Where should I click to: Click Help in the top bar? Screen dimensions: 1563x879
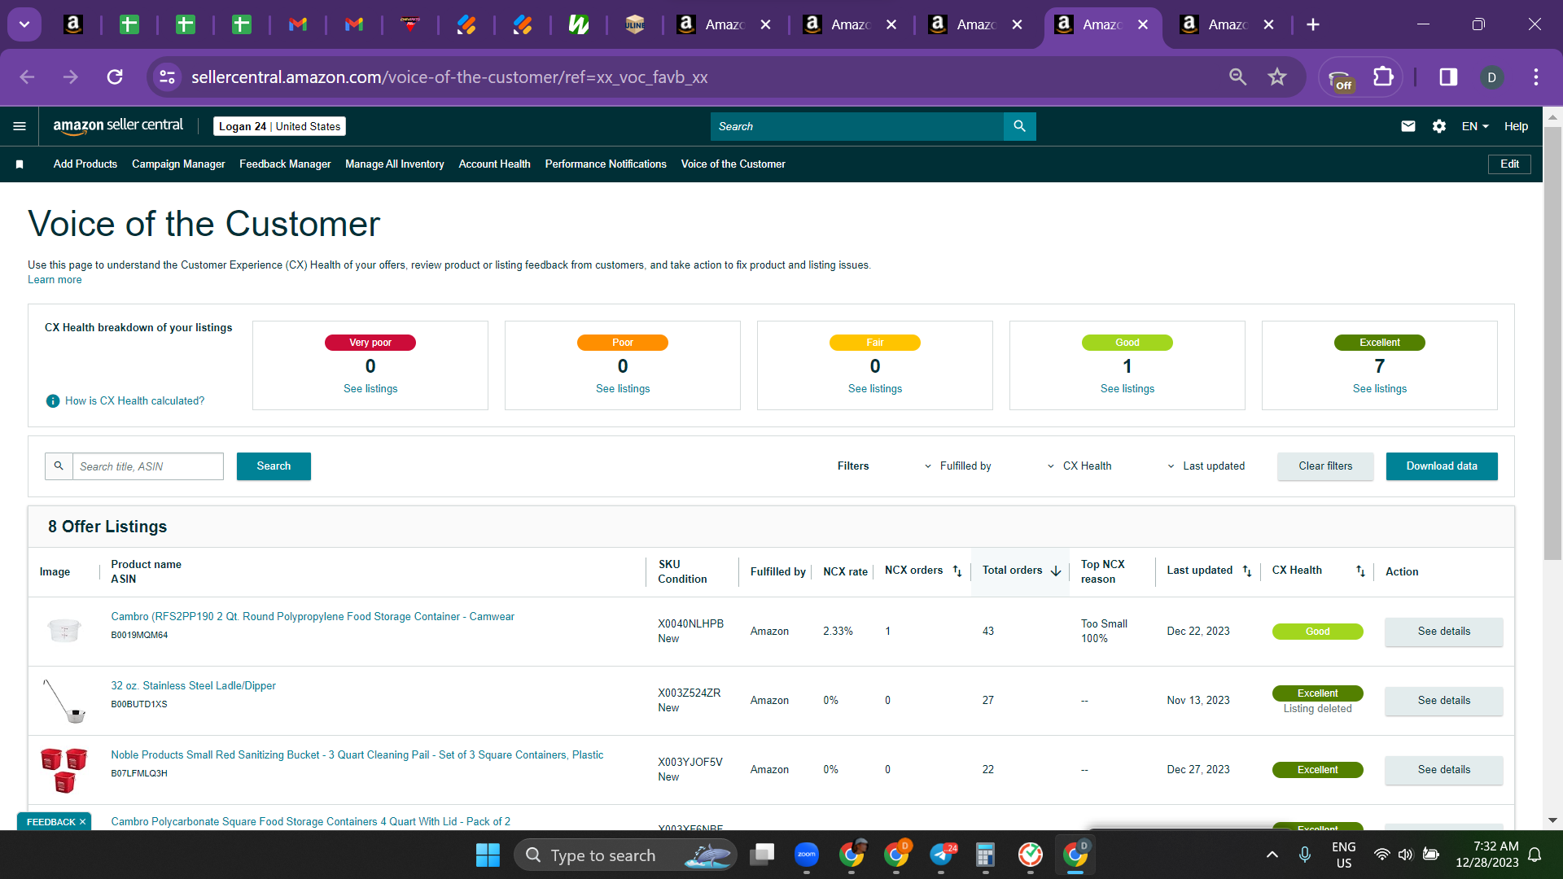click(1516, 126)
